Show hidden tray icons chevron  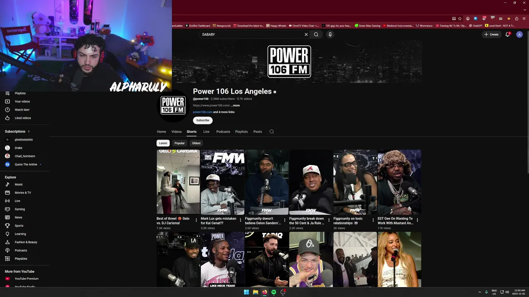click(480, 292)
